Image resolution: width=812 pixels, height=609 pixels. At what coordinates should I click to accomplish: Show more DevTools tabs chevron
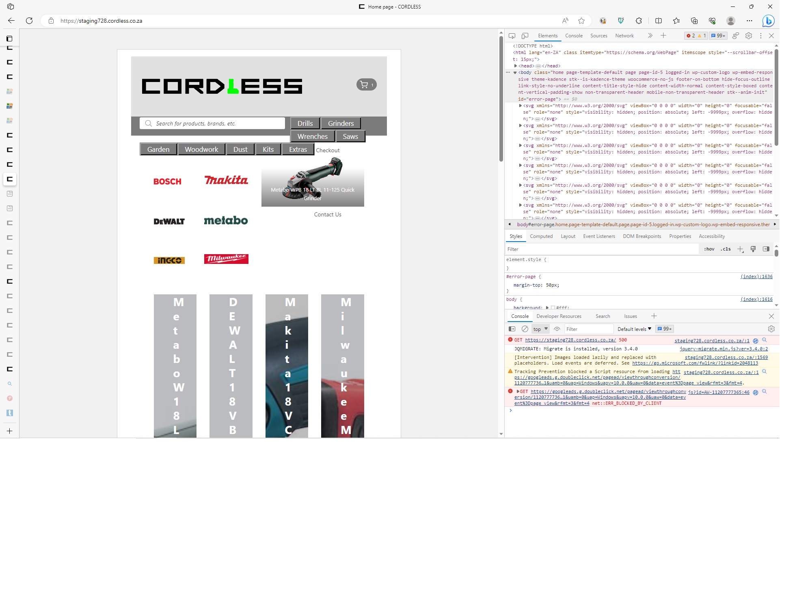(650, 36)
